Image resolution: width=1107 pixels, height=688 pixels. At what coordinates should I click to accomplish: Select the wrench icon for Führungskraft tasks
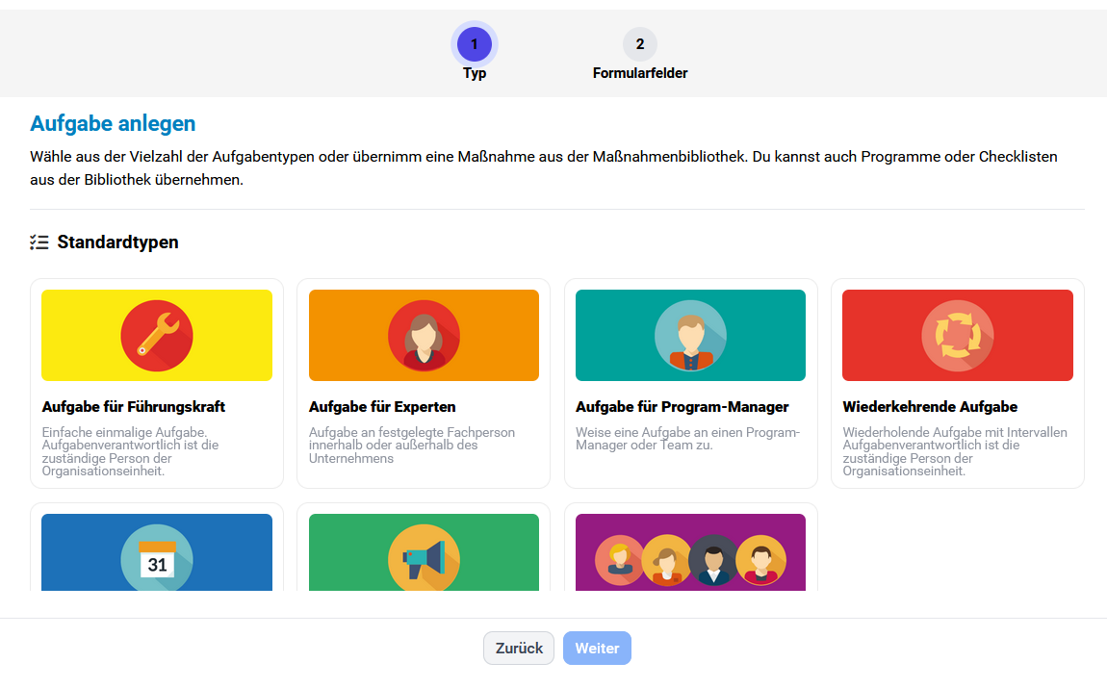click(156, 335)
